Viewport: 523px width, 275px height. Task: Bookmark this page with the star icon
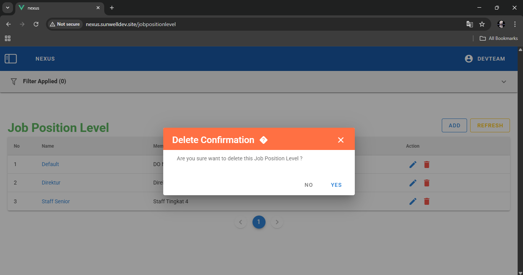[x=482, y=24]
